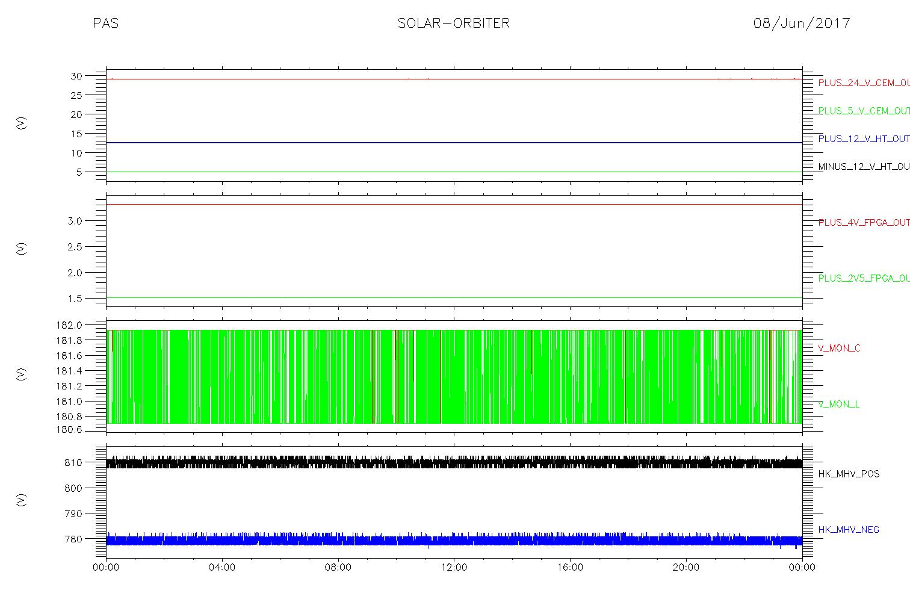Select the V_MON_C legend label
910x614 pixels.
pyautogui.click(x=839, y=348)
